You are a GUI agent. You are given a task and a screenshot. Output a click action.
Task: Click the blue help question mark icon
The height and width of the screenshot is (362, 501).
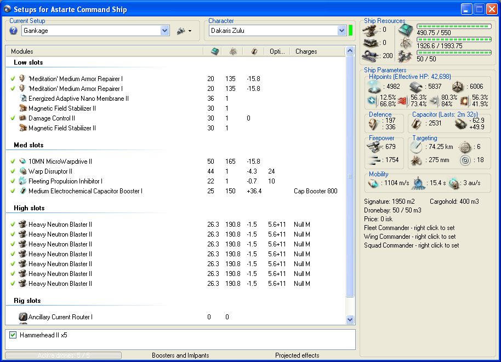14,31
